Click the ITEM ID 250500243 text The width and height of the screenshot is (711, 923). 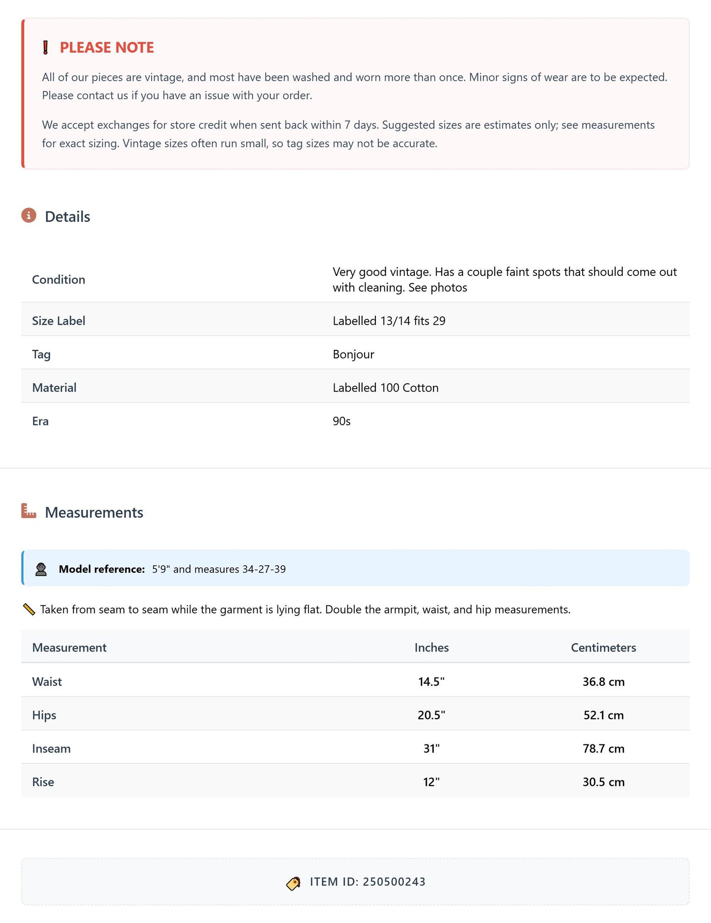pos(368,882)
